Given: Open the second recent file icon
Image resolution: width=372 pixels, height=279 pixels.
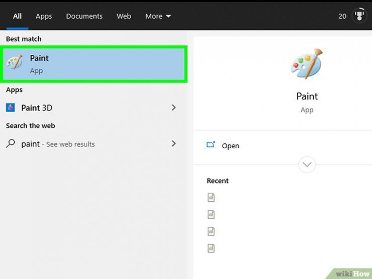Looking at the screenshot, I should (211, 215).
